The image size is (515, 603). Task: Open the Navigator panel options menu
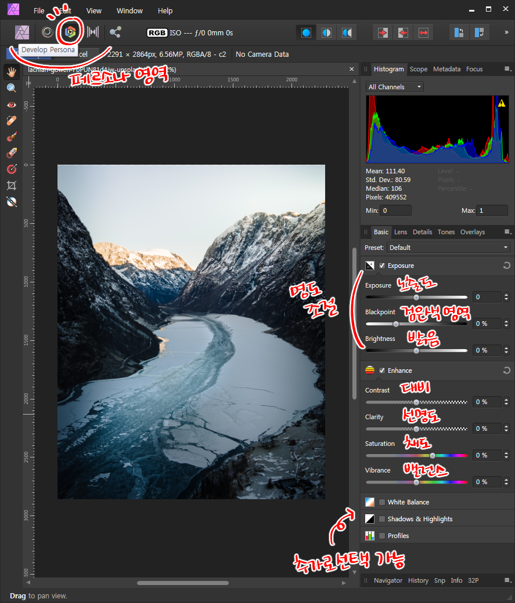[508, 580]
